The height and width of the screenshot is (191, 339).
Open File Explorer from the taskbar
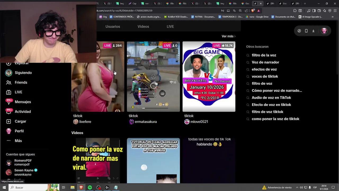point(72,188)
